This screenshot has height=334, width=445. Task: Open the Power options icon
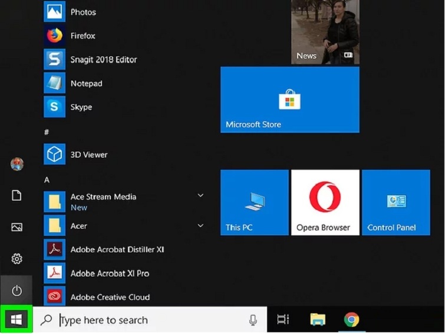pos(17,290)
